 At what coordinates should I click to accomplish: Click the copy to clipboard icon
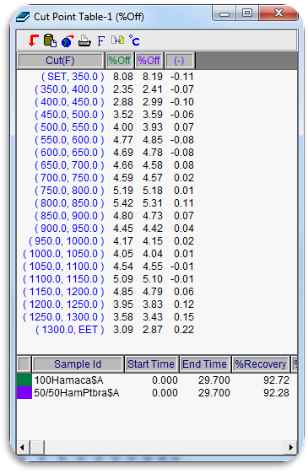[x=50, y=40]
